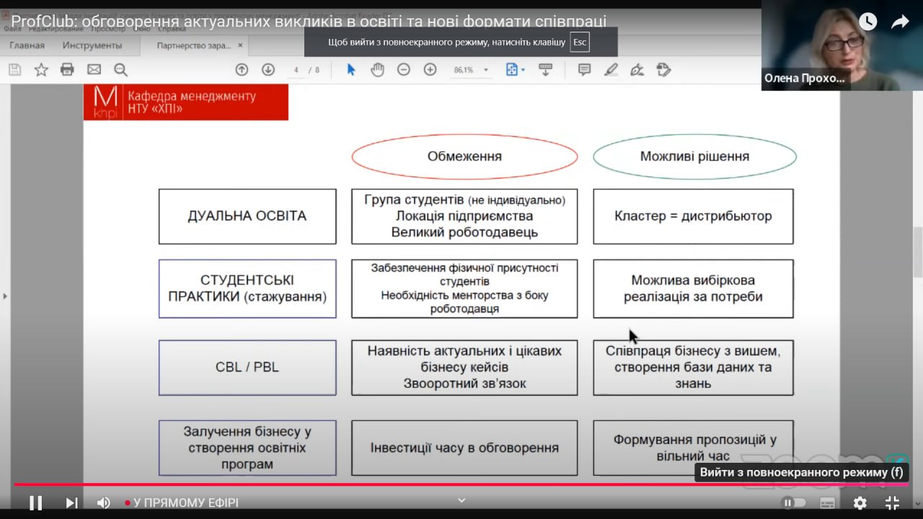Click the stamp tool icon
923x519 pixels.
click(x=664, y=70)
